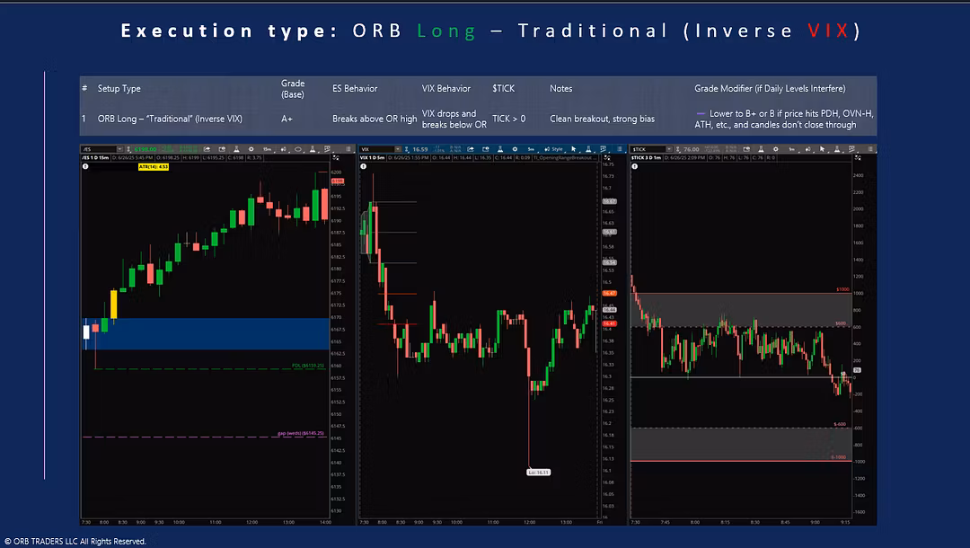Click the 1m timeframe on the $TICK chart

(x=792, y=149)
